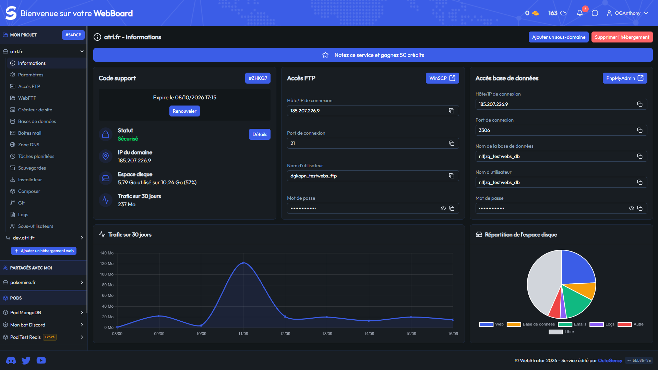Viewport: 658px width, 370px height.
Task: Open PhpMyAdmin from database access card
Action: pos(625,78)
